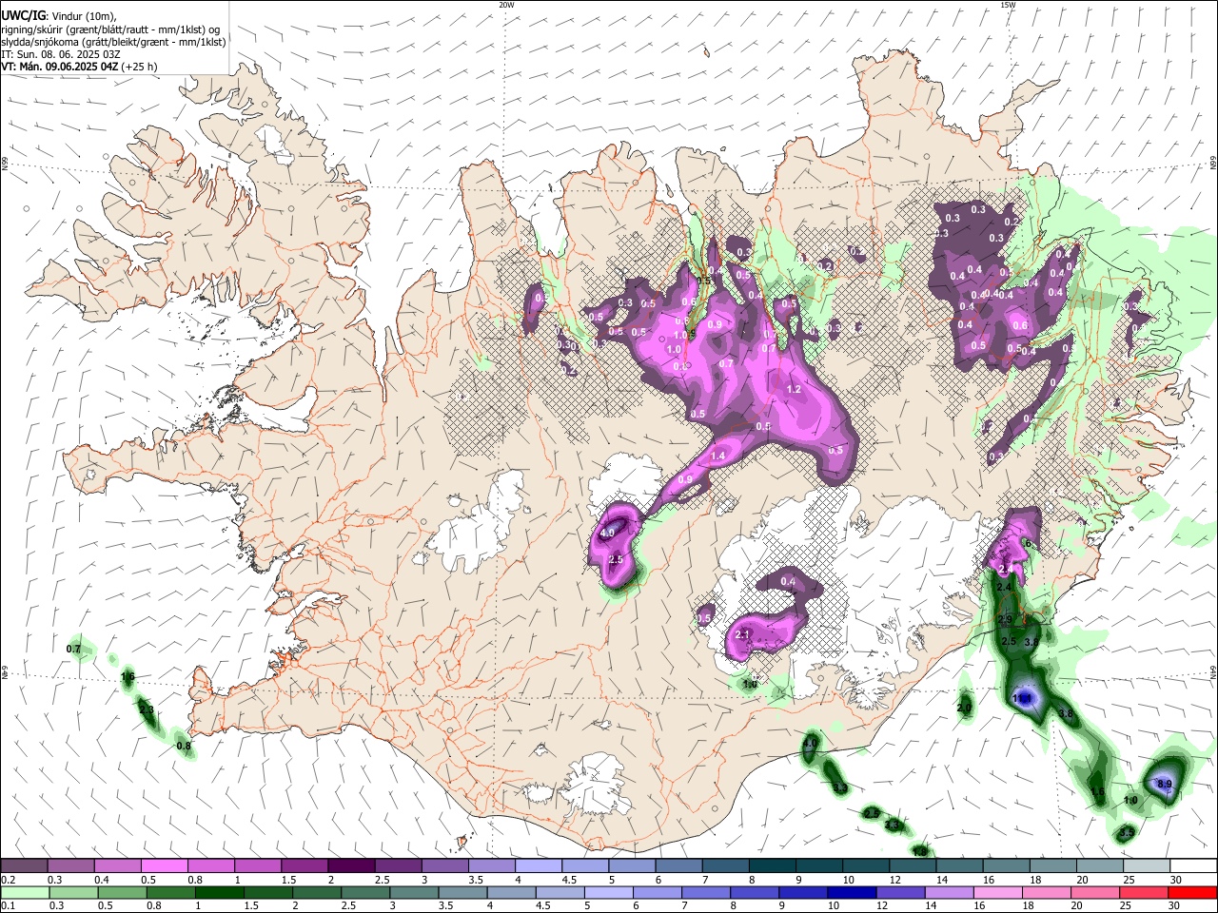Click the '30' label under the upper legend row
Image resolution: width=1218 pixels, height=913 pixels.
tap(1176, 880)
